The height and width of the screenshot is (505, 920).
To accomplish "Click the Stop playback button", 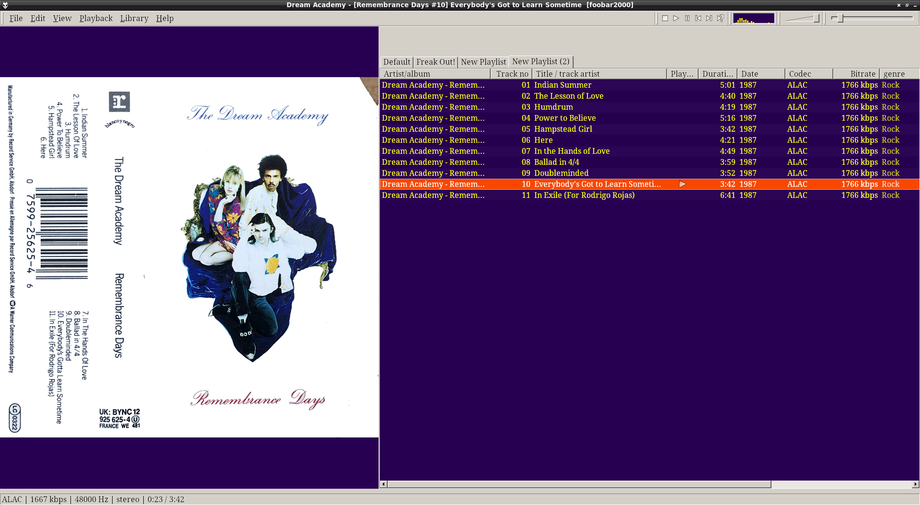I will coord(665,18).
